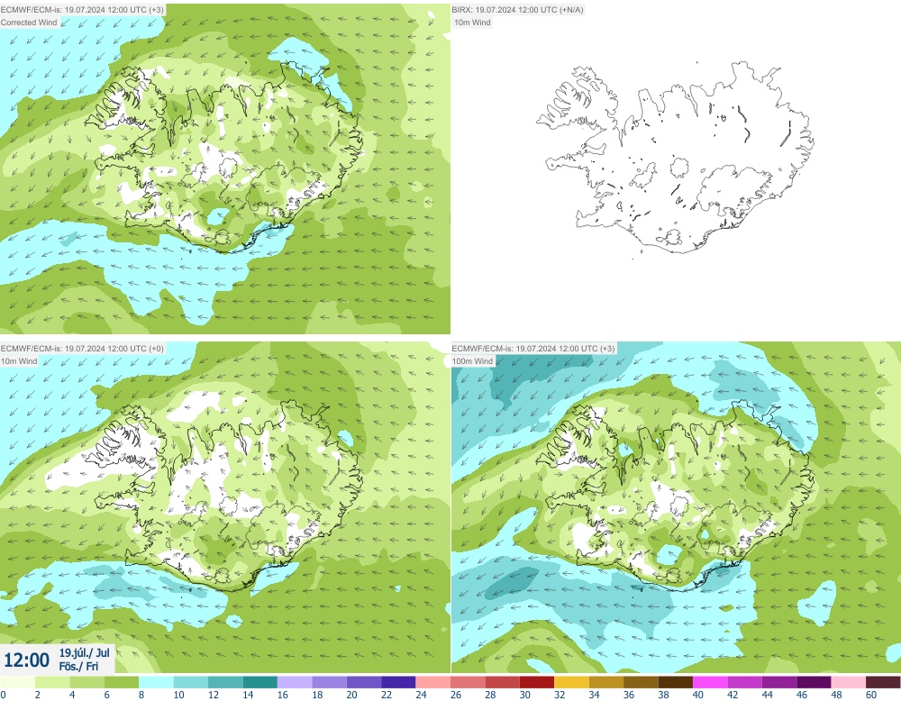Click the legend value 48
901x701 pixels.
pyautogui.click(x=837, y=695)
